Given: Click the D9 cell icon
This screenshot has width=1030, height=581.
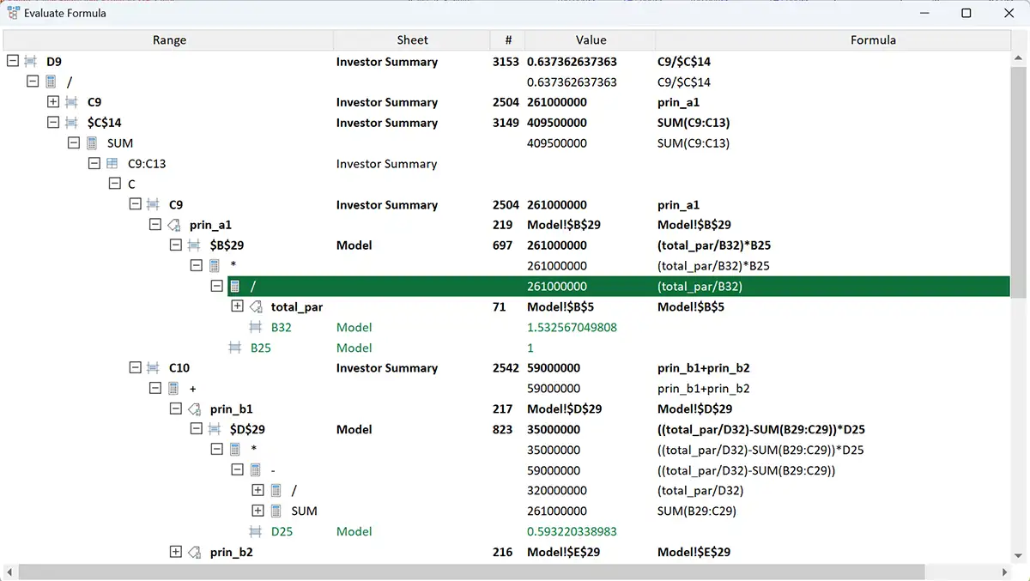Looking at the screenshot, I should (x=31, y=61).
